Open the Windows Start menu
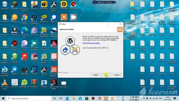The height and width of the screenshot is (101, 179). [x=3, y=98]
